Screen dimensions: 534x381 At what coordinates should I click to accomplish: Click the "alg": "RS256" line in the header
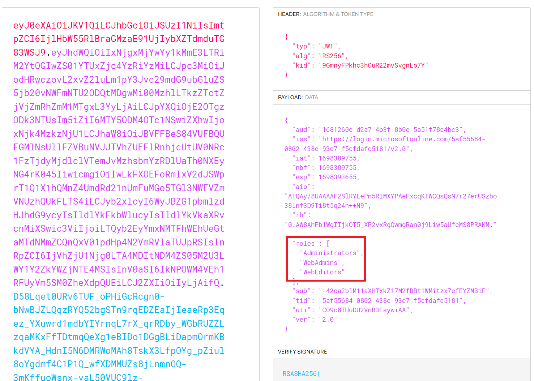point(320,56)
